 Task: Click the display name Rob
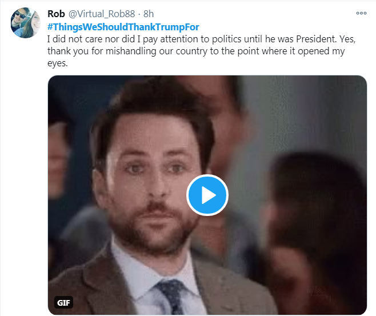(55, 14)
